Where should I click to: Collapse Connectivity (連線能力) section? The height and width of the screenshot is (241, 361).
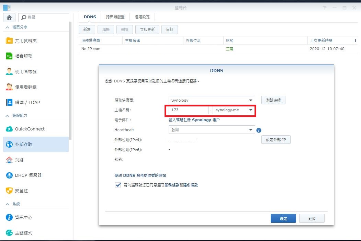pos(7,116)
